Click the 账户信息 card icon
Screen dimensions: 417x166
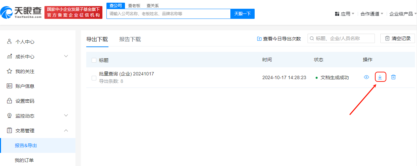point(9,86)
